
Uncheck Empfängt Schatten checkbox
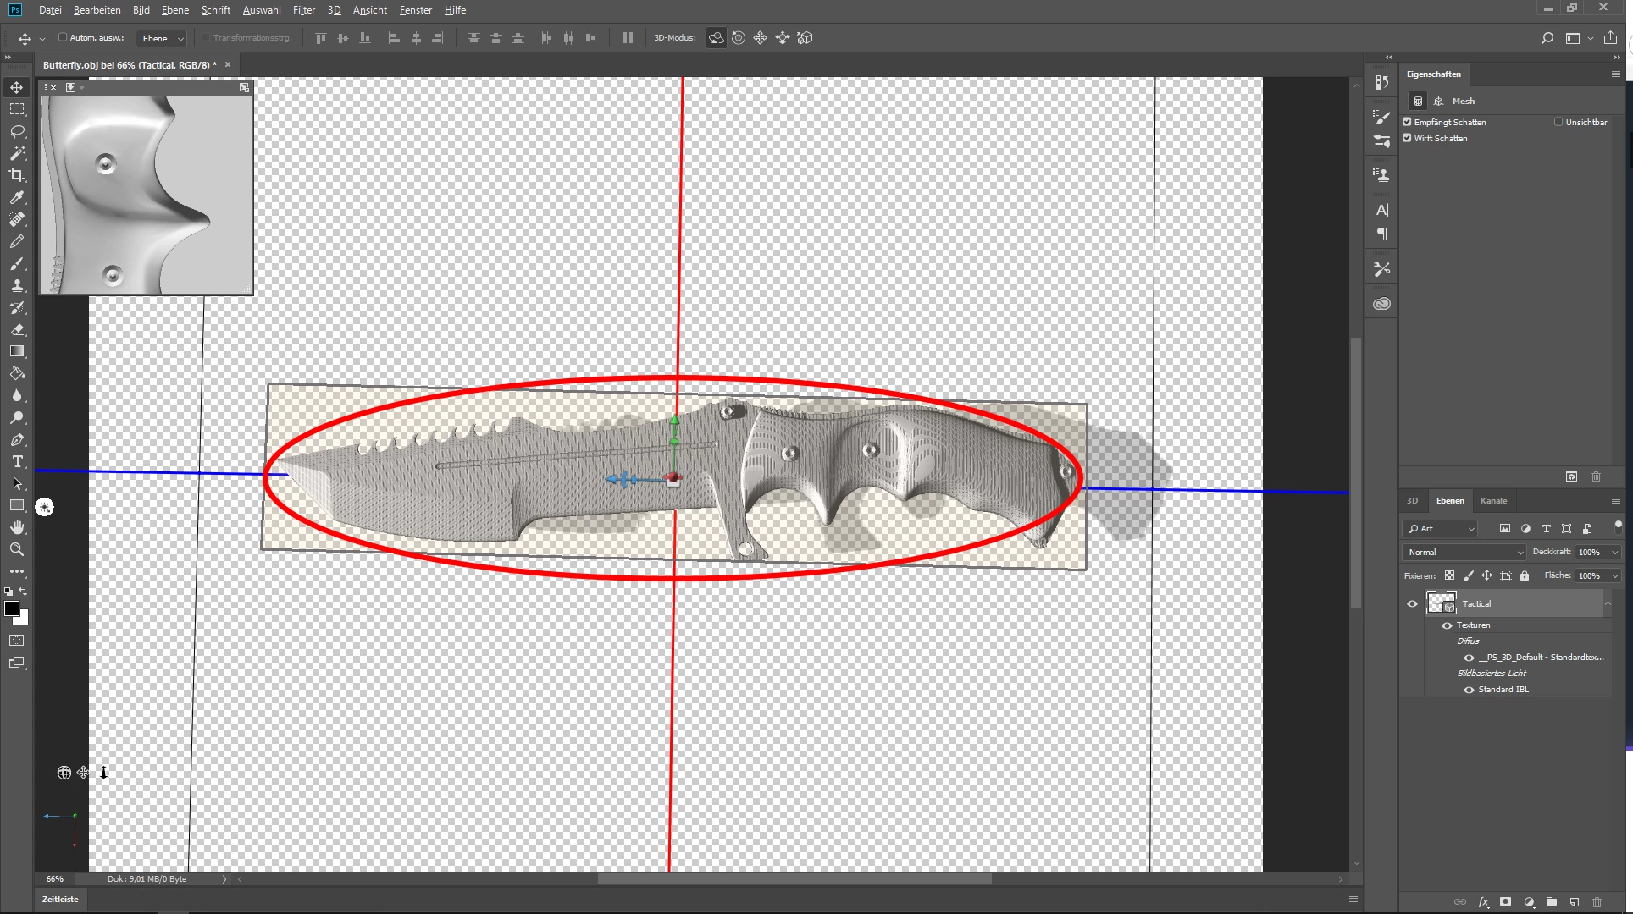pos(1408,122)
